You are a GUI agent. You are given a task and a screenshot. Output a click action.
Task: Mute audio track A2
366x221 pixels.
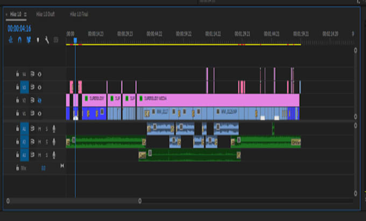click(39, 142)
